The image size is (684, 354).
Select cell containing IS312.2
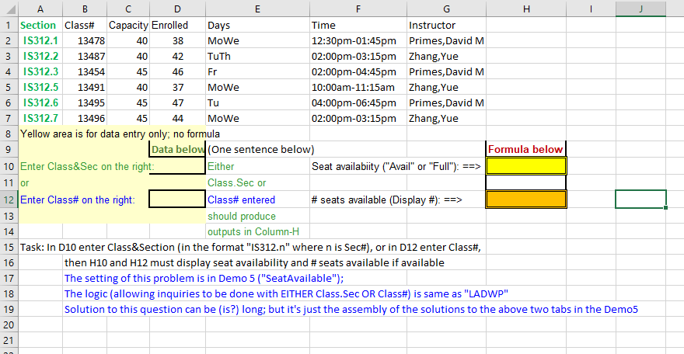pyautogui.click(x=40, y=56)
